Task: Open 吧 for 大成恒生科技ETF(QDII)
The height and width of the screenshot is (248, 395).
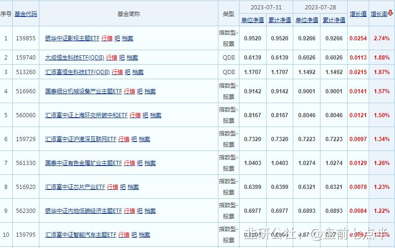Action: [x=122, y=58]
